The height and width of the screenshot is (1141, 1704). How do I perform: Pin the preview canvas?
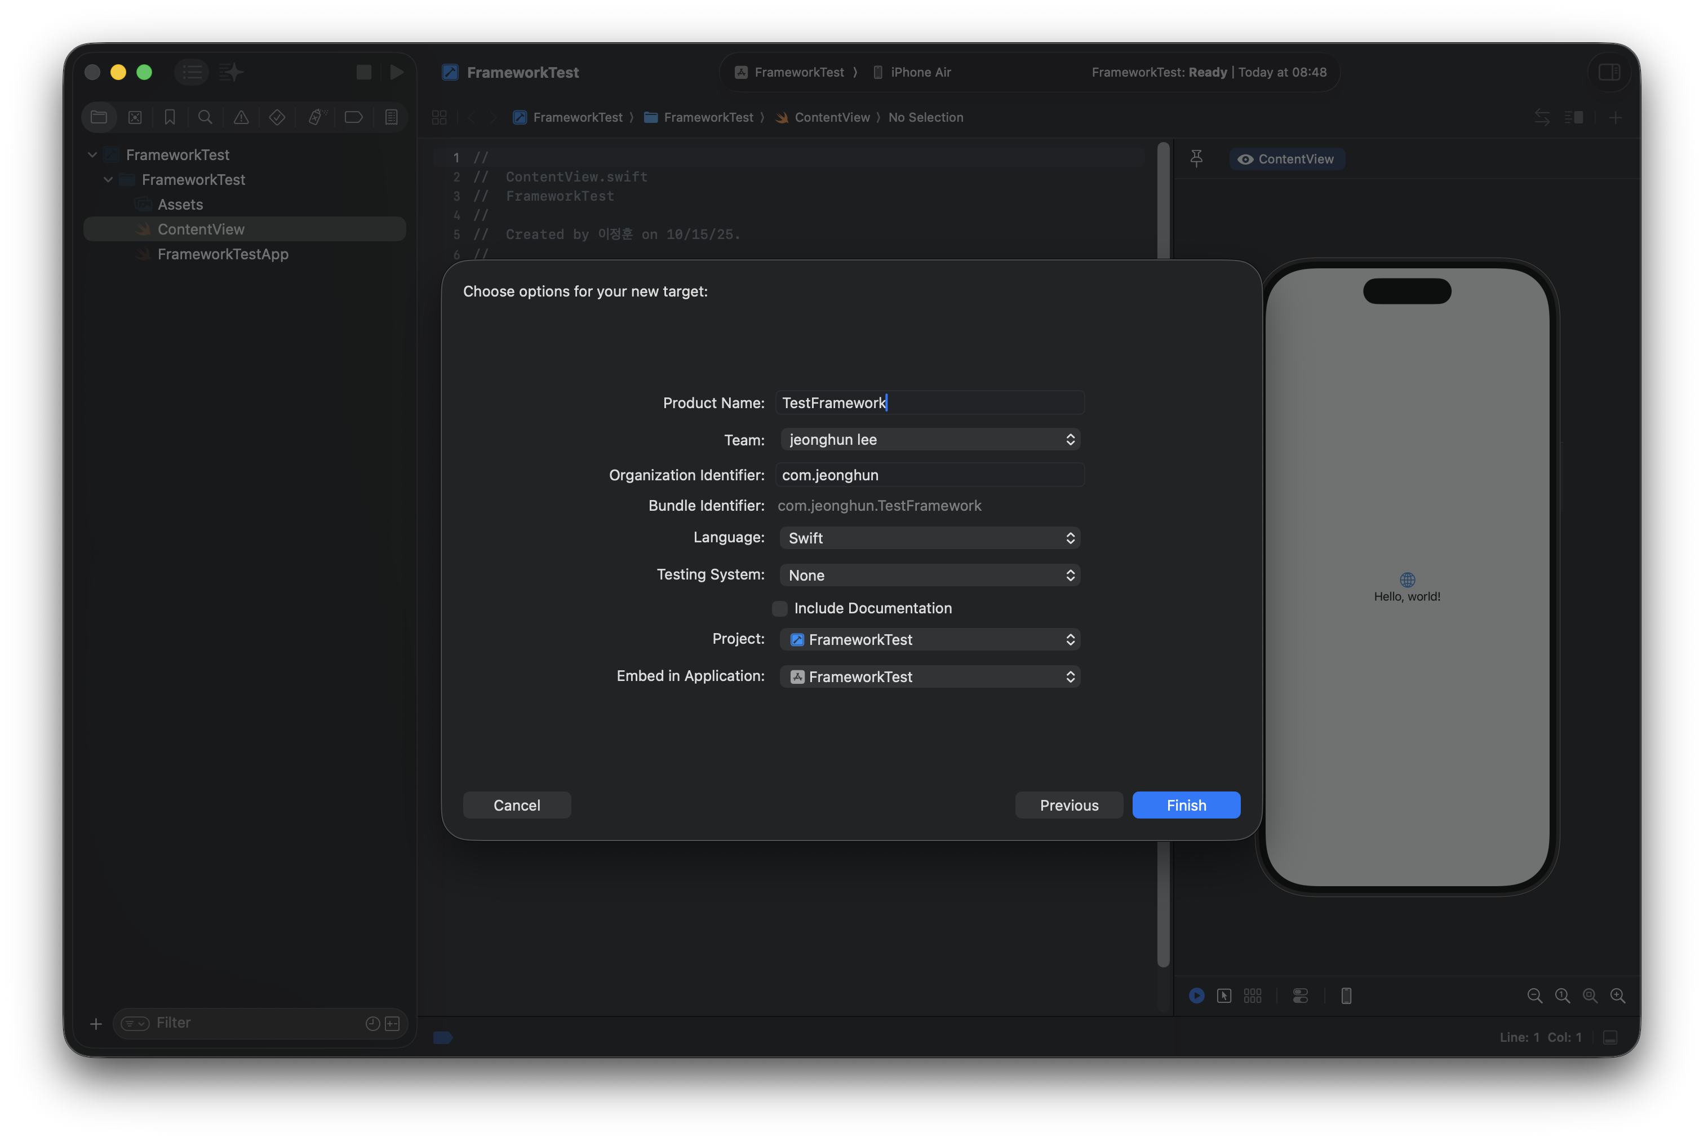coord(1196,158)
